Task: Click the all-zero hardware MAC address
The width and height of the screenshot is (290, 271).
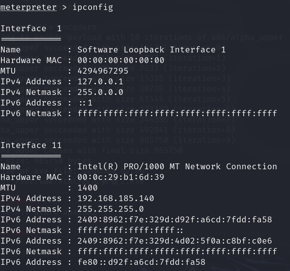Action: point(121,60)
